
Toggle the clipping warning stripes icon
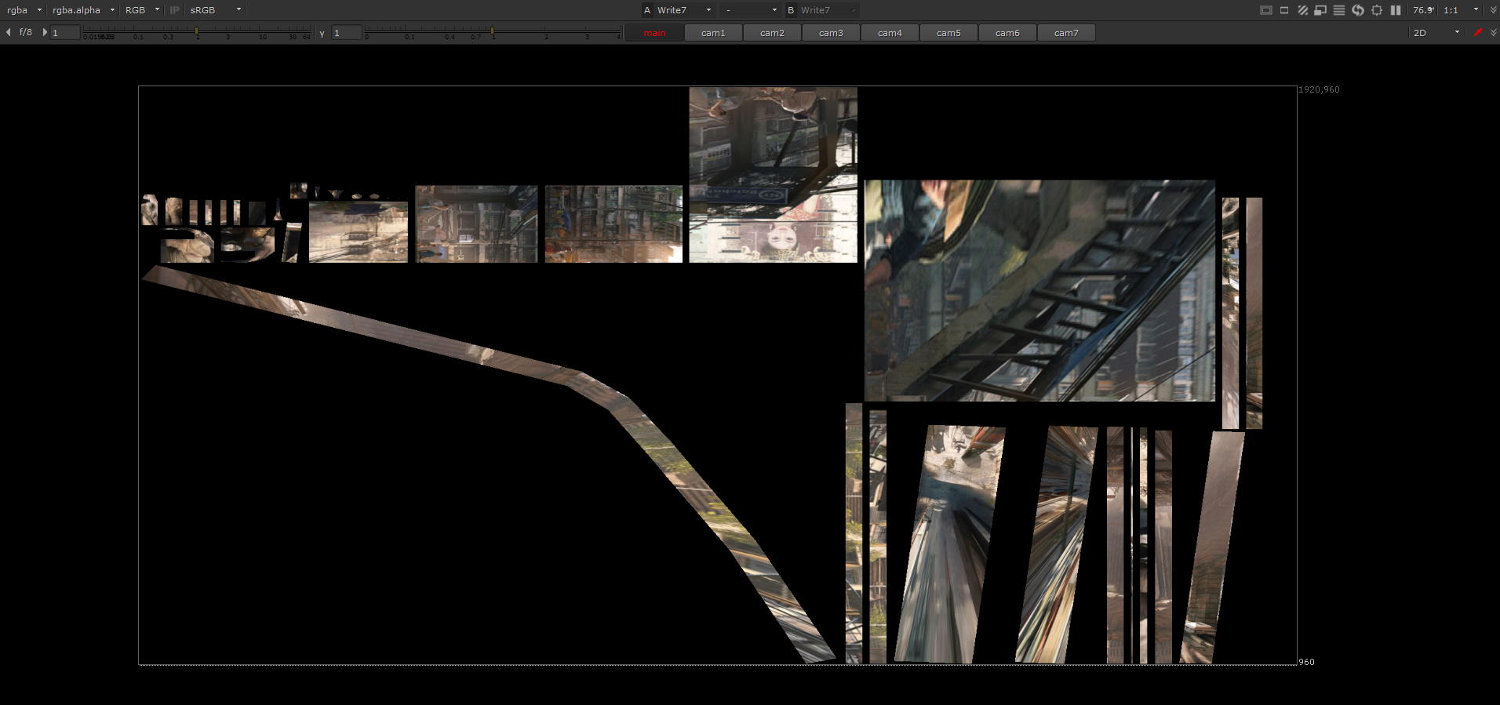(1302, 10)
